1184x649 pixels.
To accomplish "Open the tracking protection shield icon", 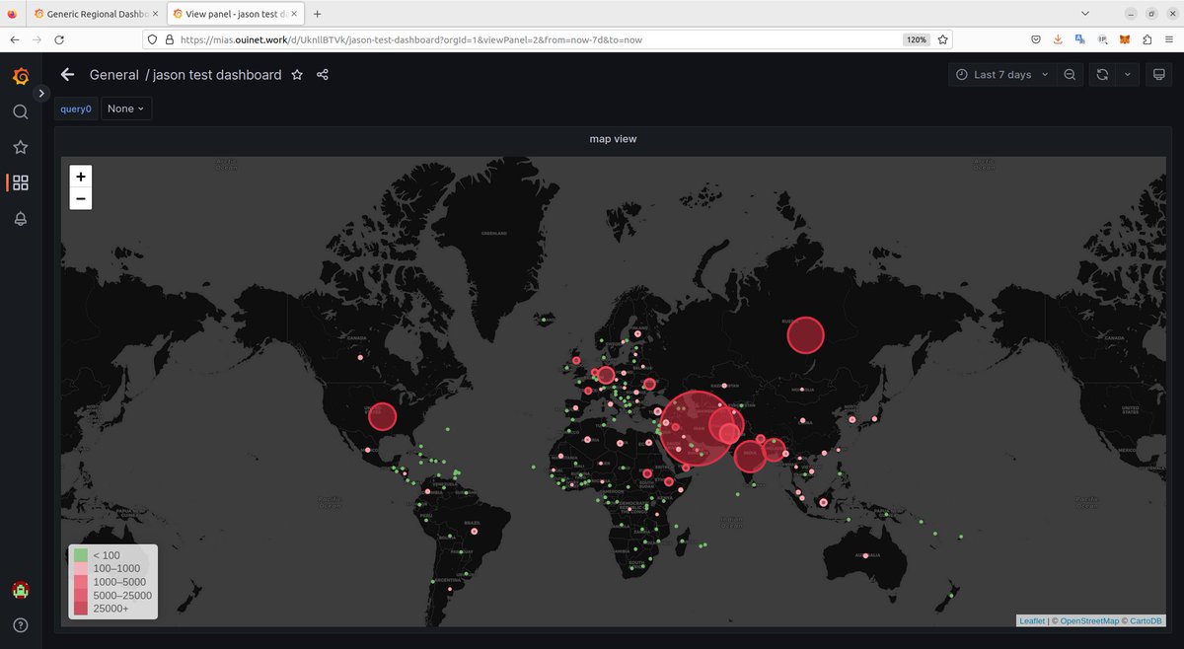I will (151, 39).
